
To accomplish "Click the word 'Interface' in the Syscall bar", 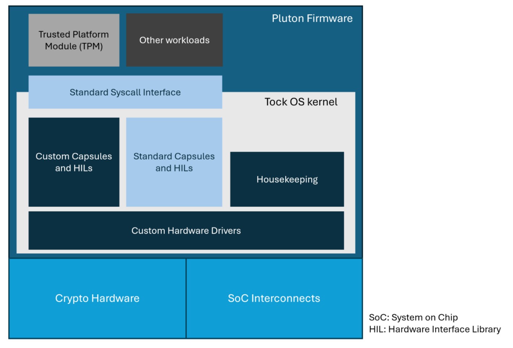I will tap(161, 92).
